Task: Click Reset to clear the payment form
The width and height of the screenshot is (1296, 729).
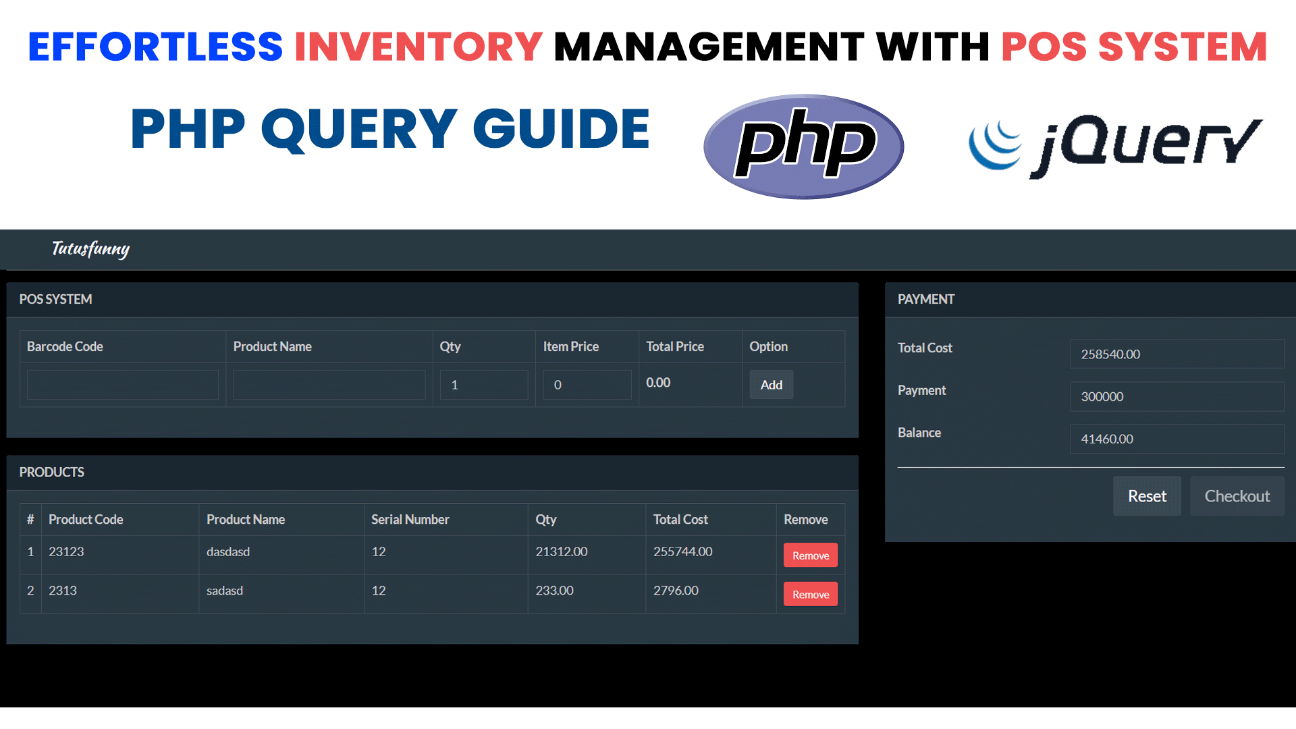Action: [1146, 495]
